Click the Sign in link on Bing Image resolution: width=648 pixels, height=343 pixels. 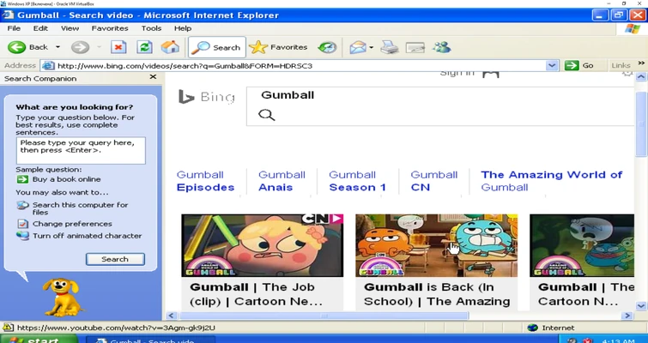[x=457, y=74]
